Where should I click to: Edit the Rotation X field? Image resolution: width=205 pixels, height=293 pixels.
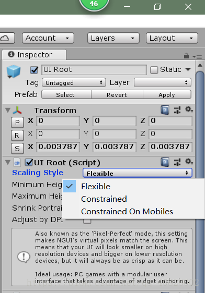[58, 134]
